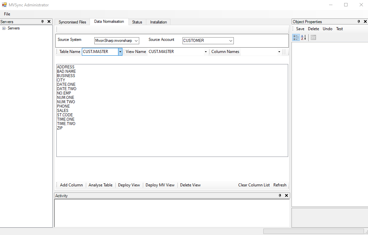368x235 pixels.
Task: Toggle the Categorized view icon
Action: point(296,37)
